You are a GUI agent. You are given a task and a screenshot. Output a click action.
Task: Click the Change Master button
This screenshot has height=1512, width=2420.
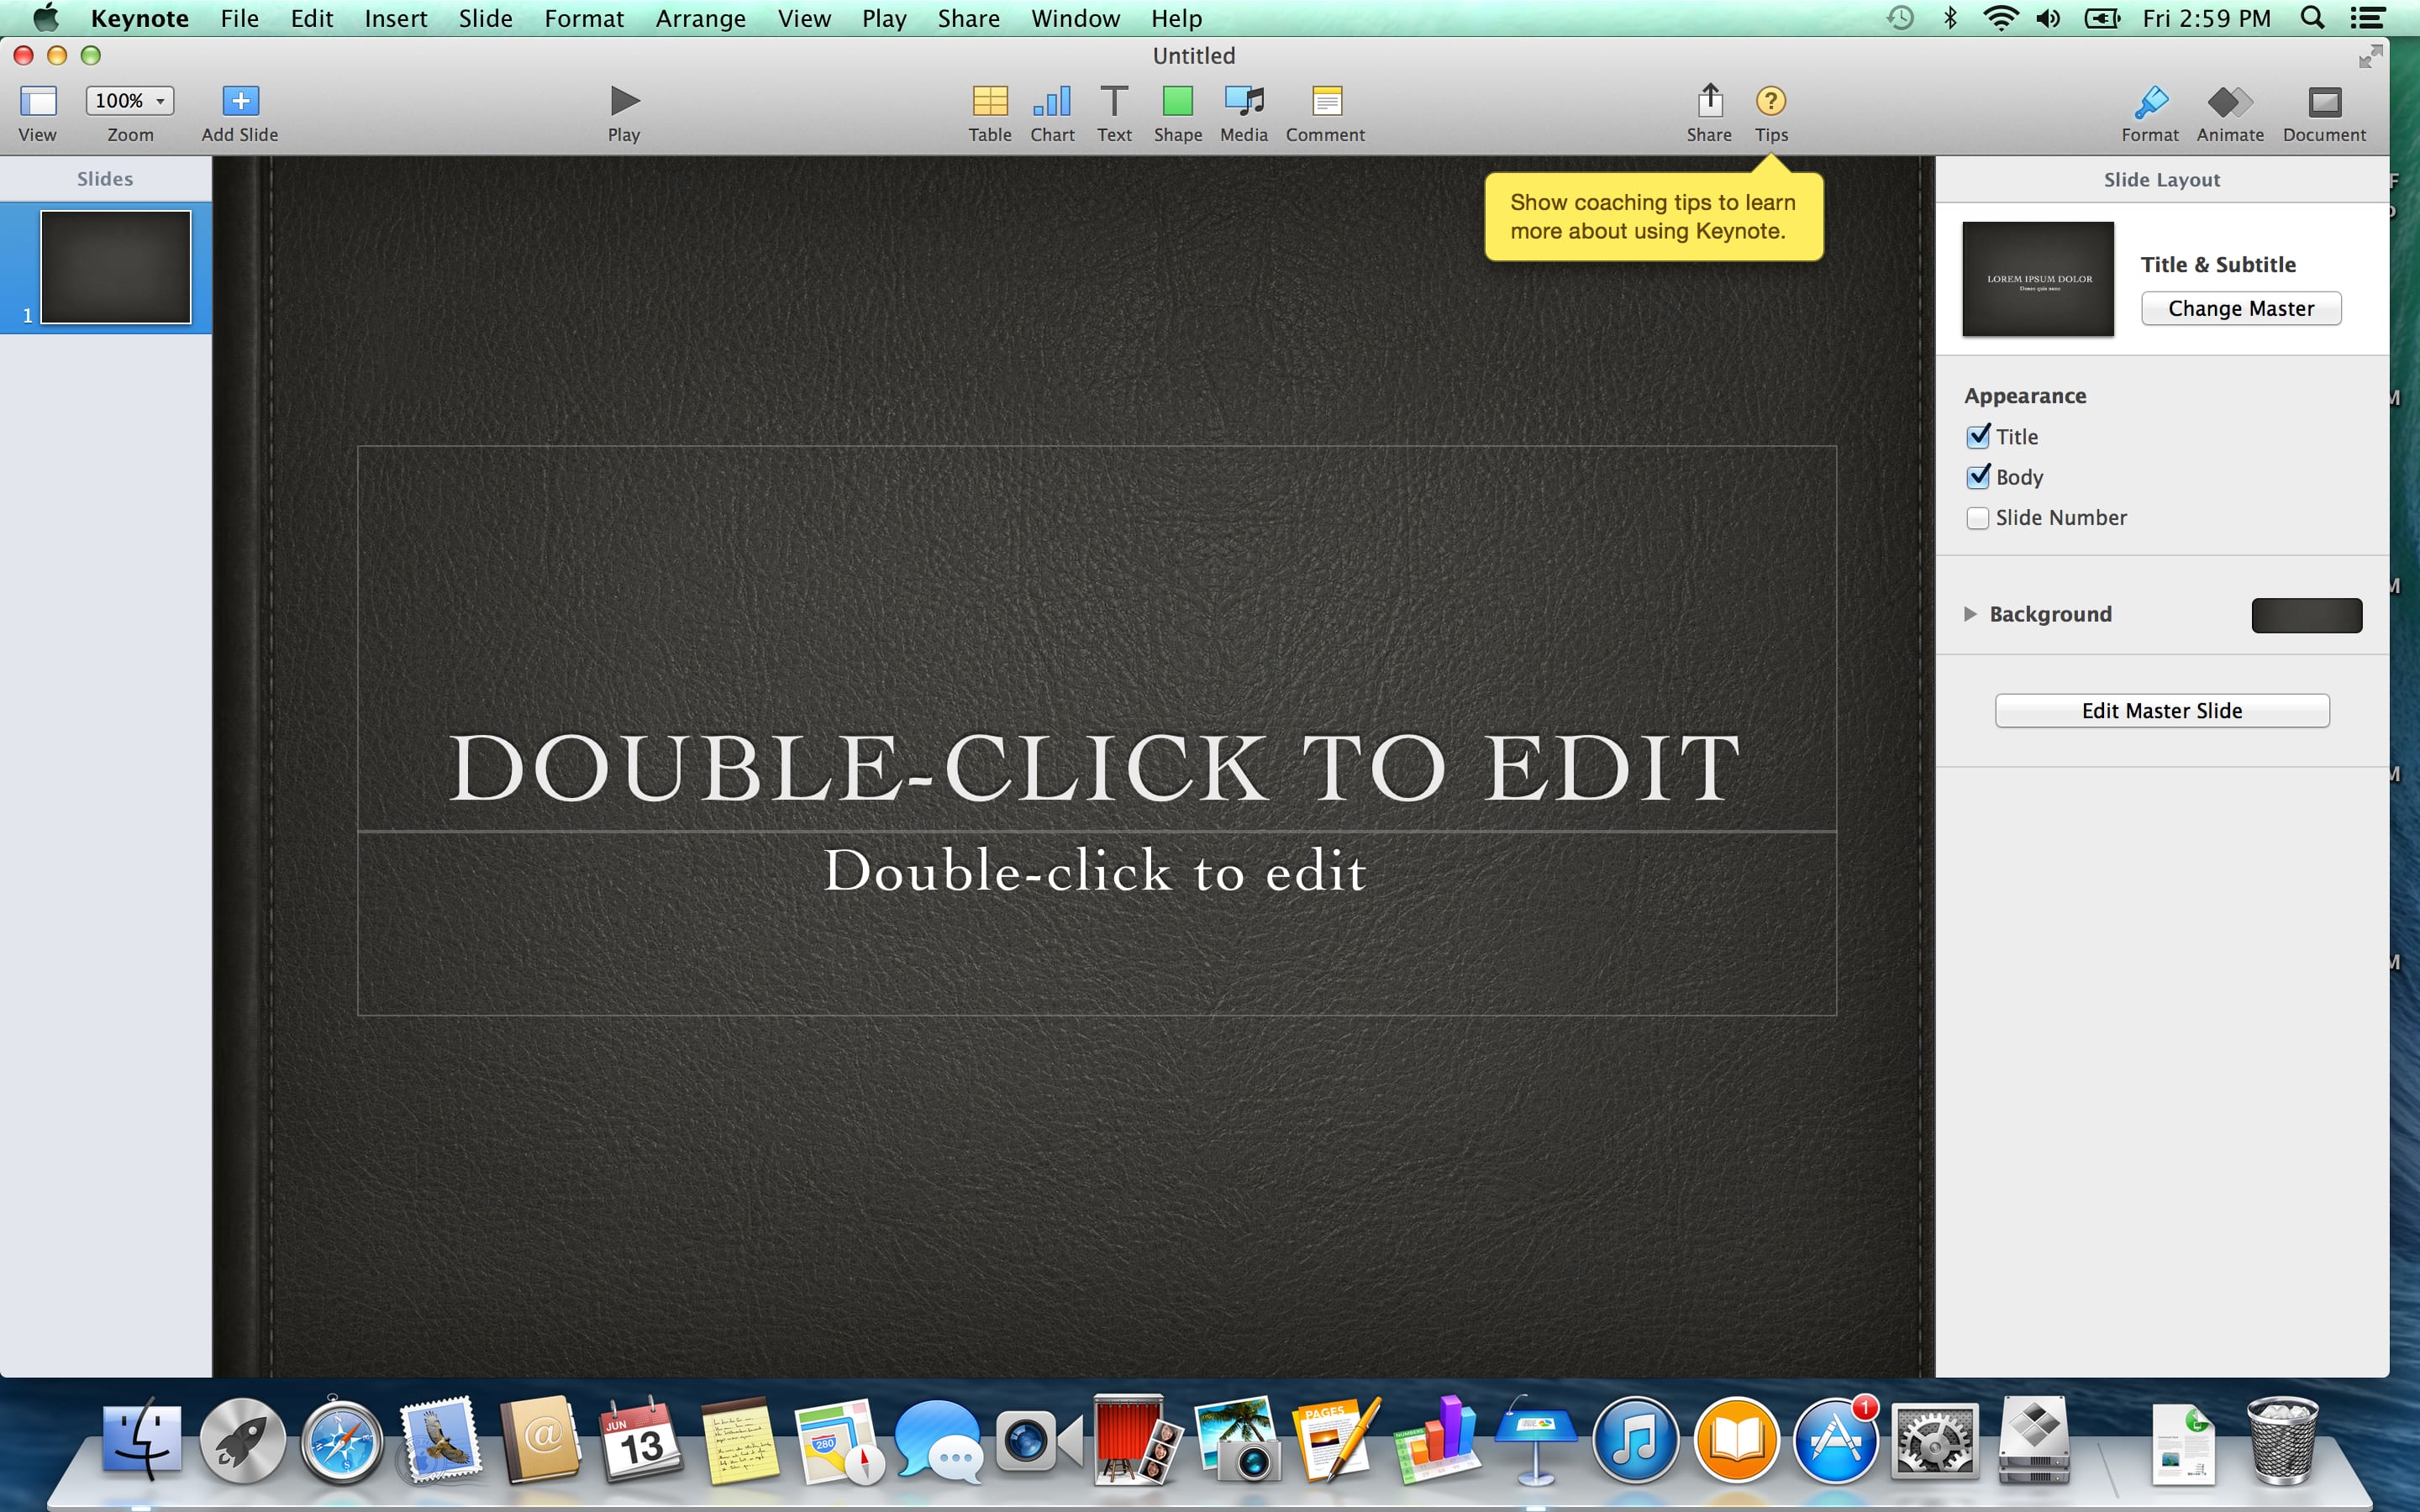[2240, 308]
